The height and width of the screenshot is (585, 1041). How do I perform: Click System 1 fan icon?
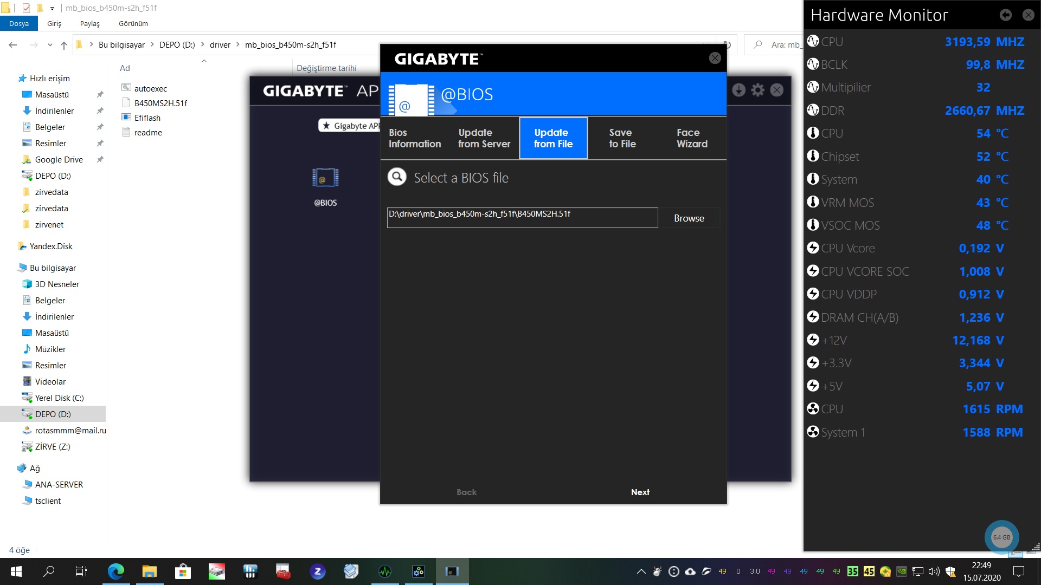[813, 432]
